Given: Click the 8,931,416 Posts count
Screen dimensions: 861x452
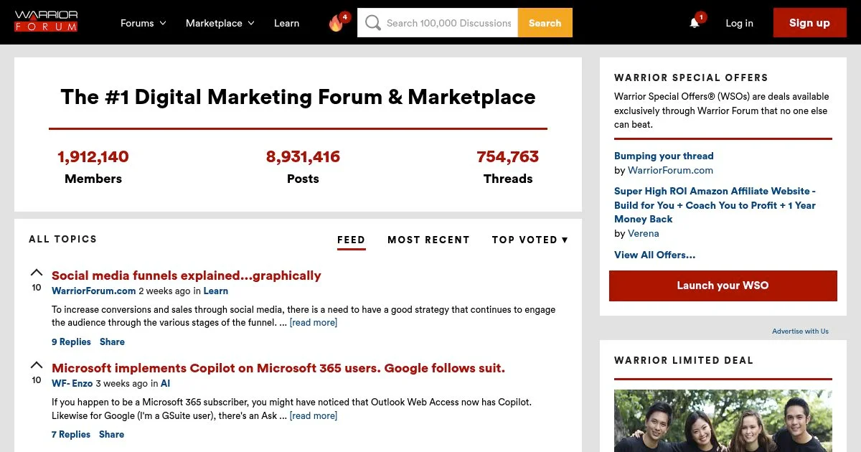Looking at the screenshot, I should [x=303, y=156].
